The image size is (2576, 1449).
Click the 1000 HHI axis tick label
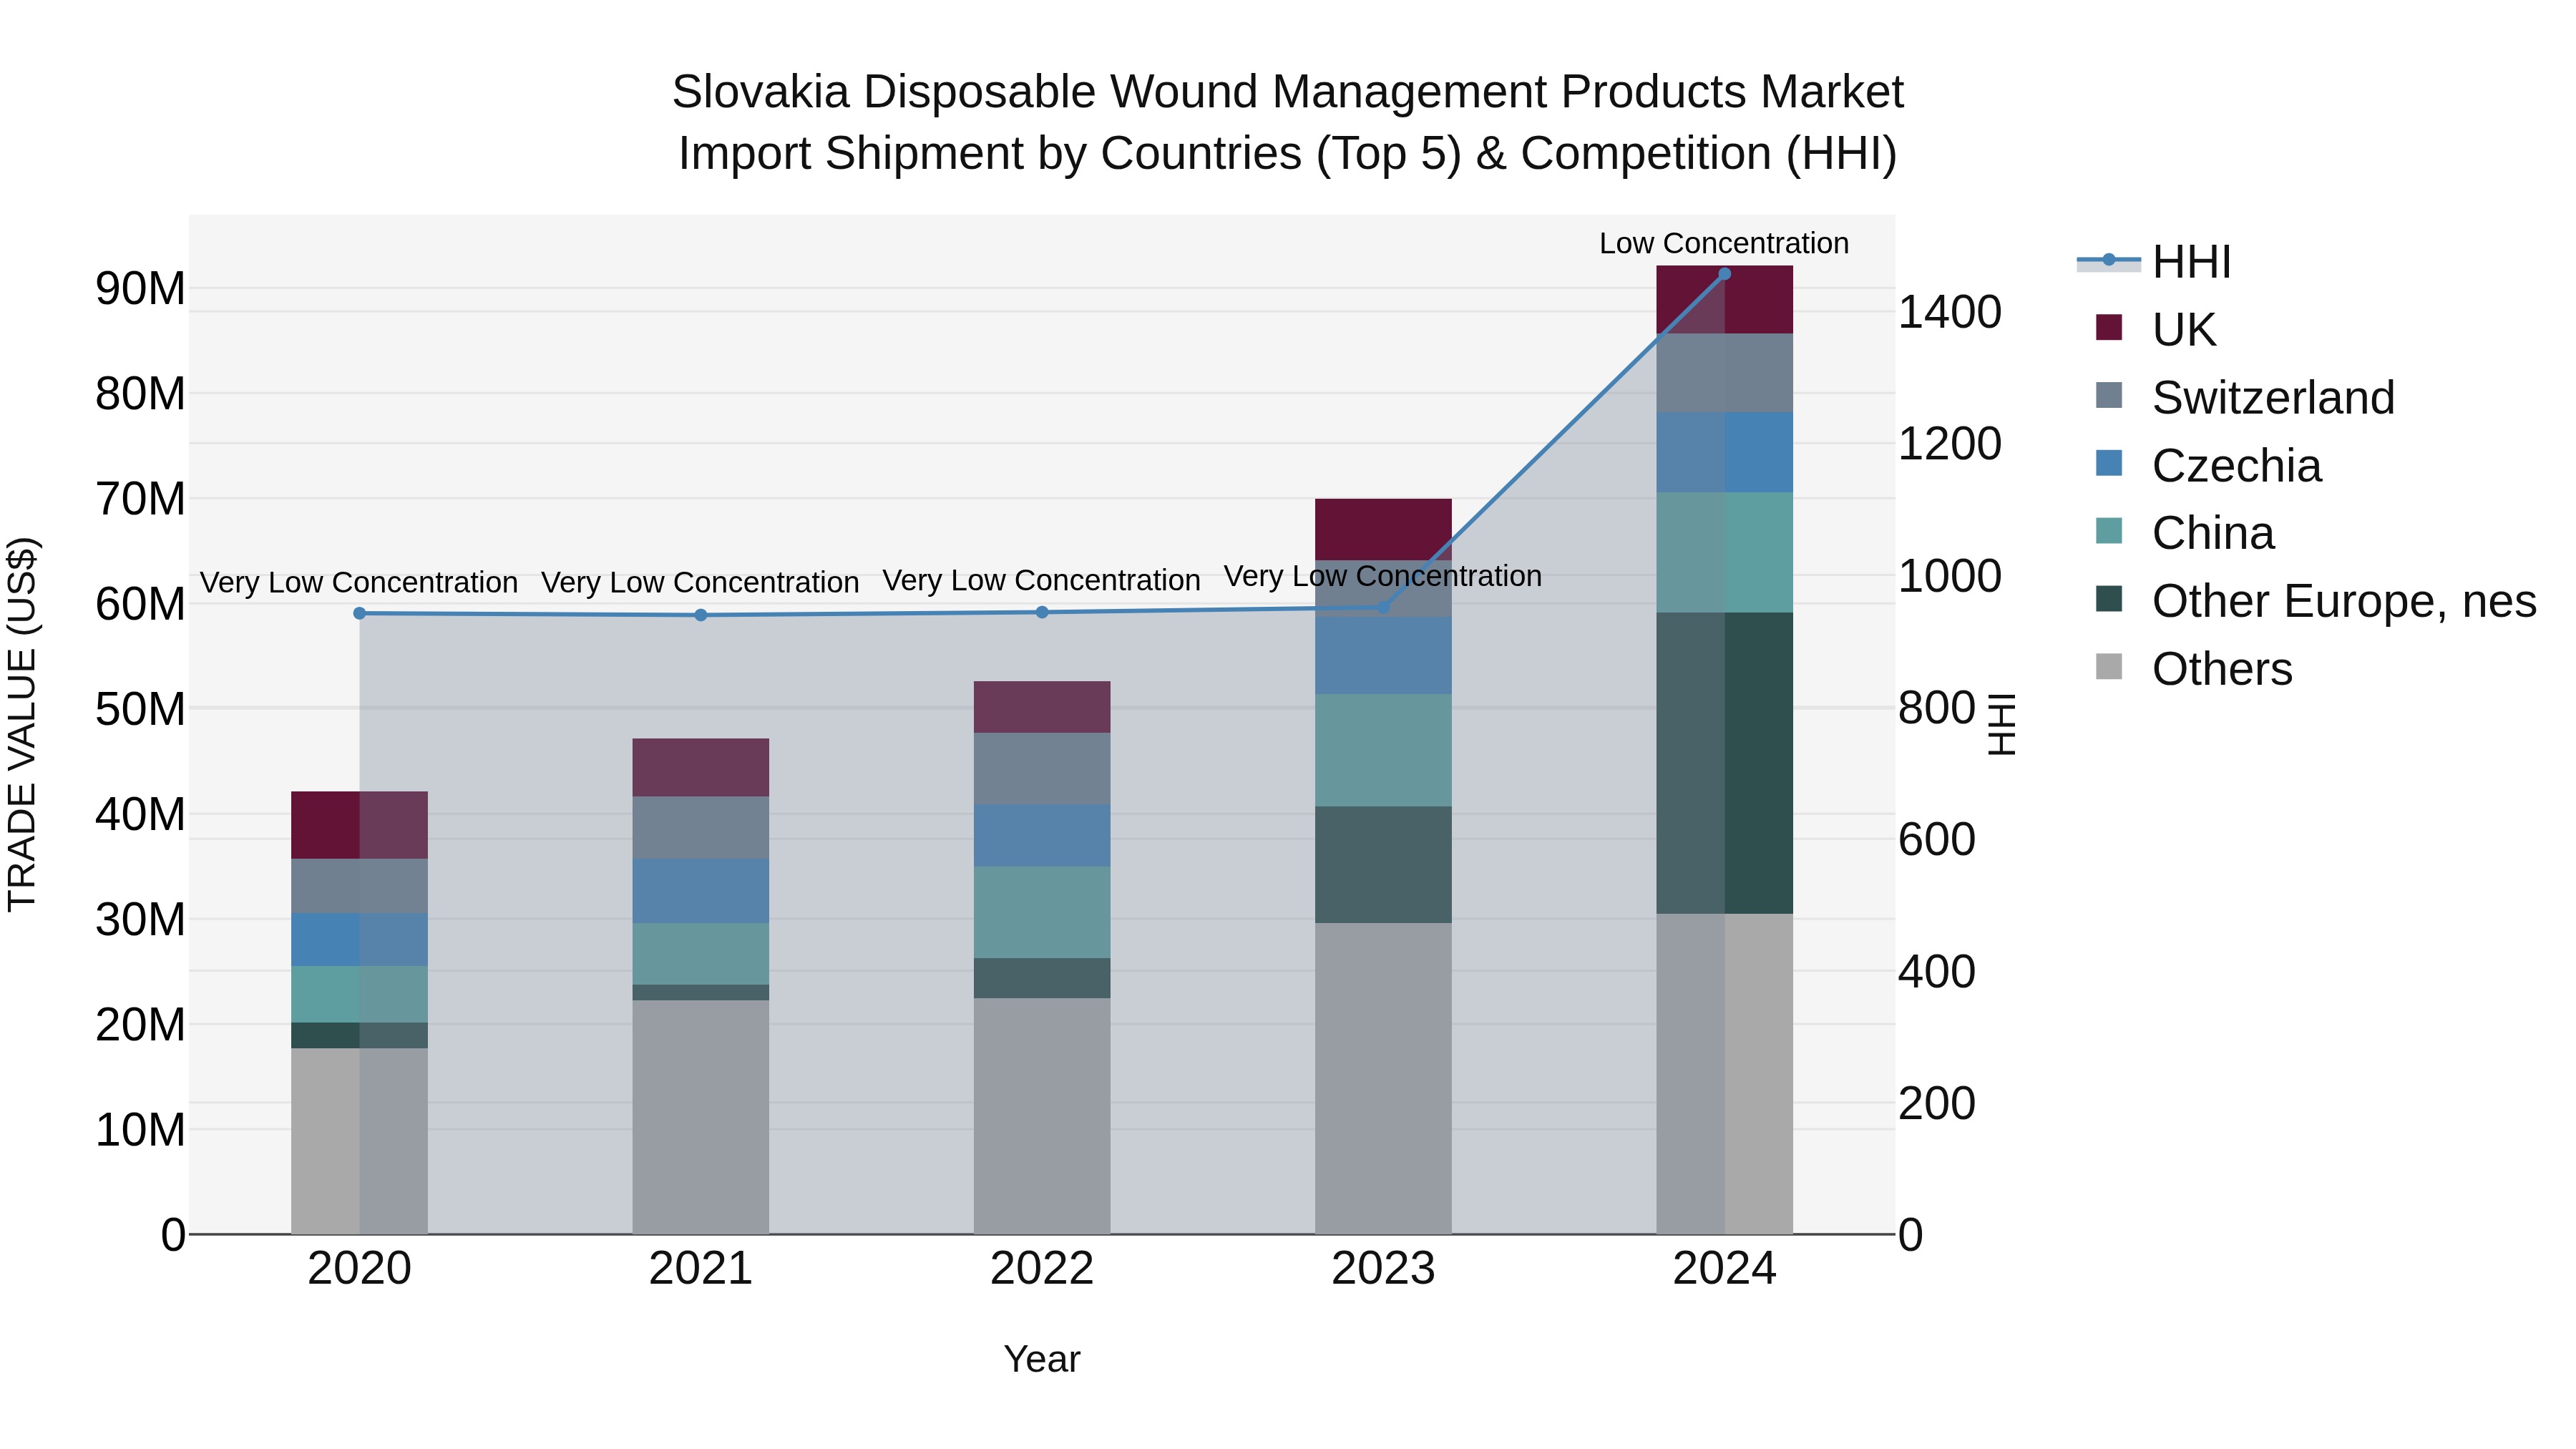(x=1950, y=576)
